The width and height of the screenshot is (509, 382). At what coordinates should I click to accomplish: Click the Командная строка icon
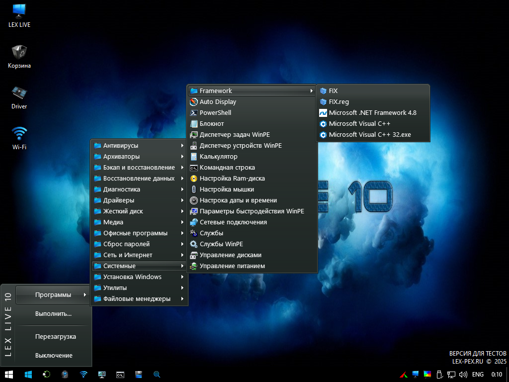[194, 168]
